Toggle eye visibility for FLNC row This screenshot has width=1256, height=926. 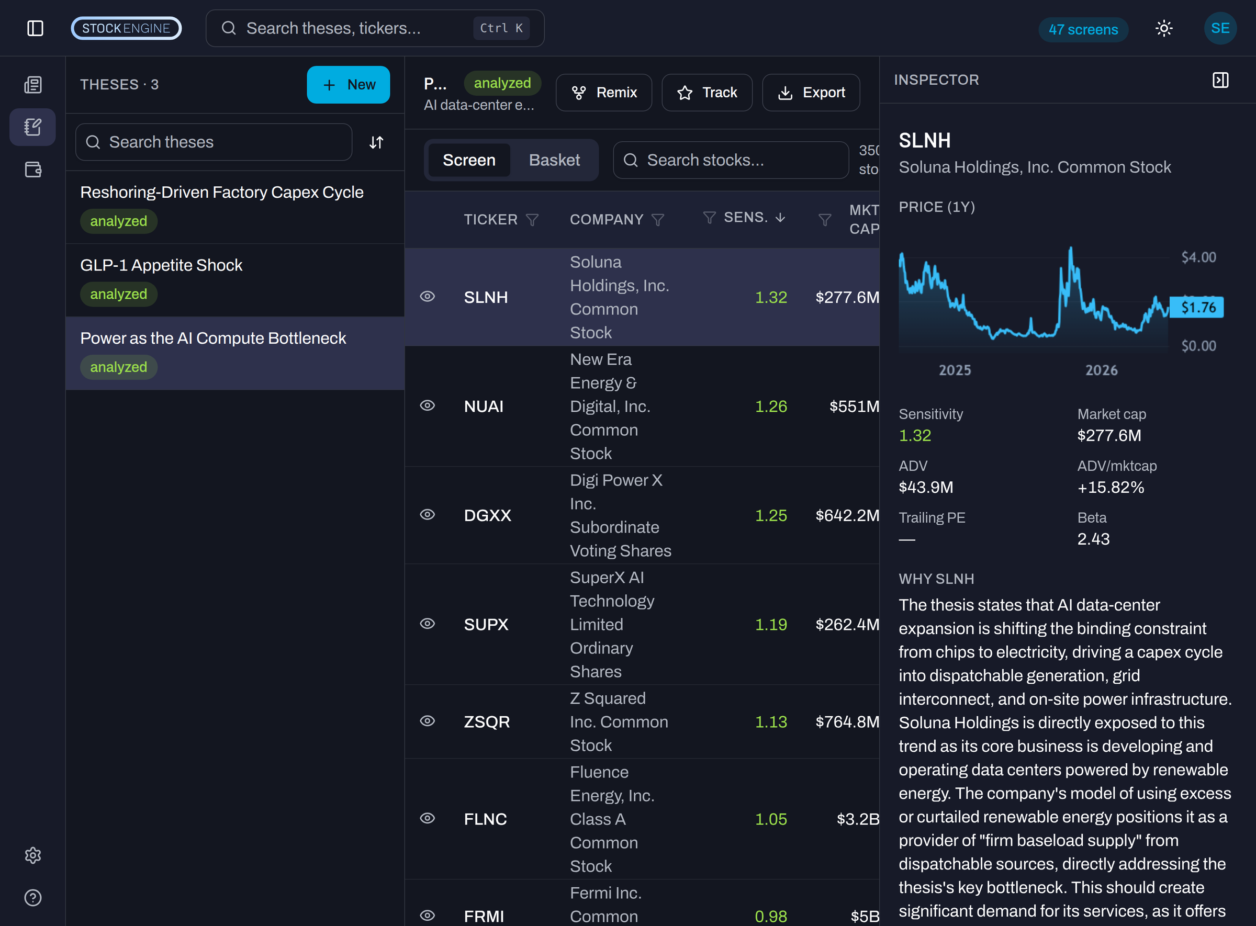tap(427, 818)
